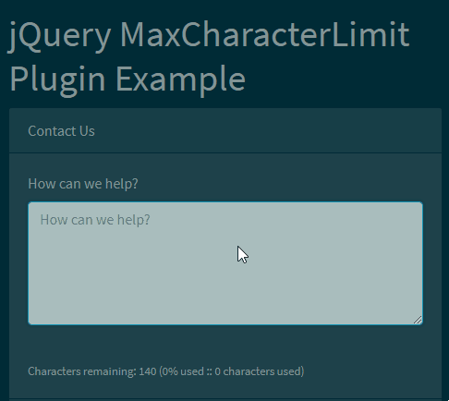This screenshot has width=449, height=401.
Task: Click inside the 'How can we help?' textarea
Action: [x=225, y=263]
